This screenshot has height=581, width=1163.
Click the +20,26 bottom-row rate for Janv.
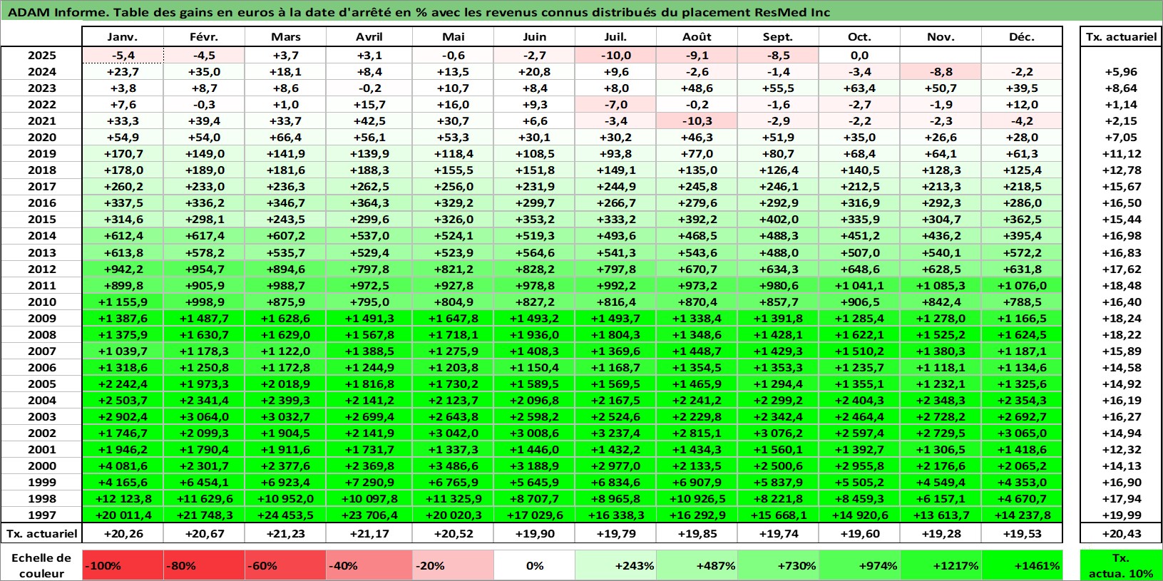tap(123, 533)
